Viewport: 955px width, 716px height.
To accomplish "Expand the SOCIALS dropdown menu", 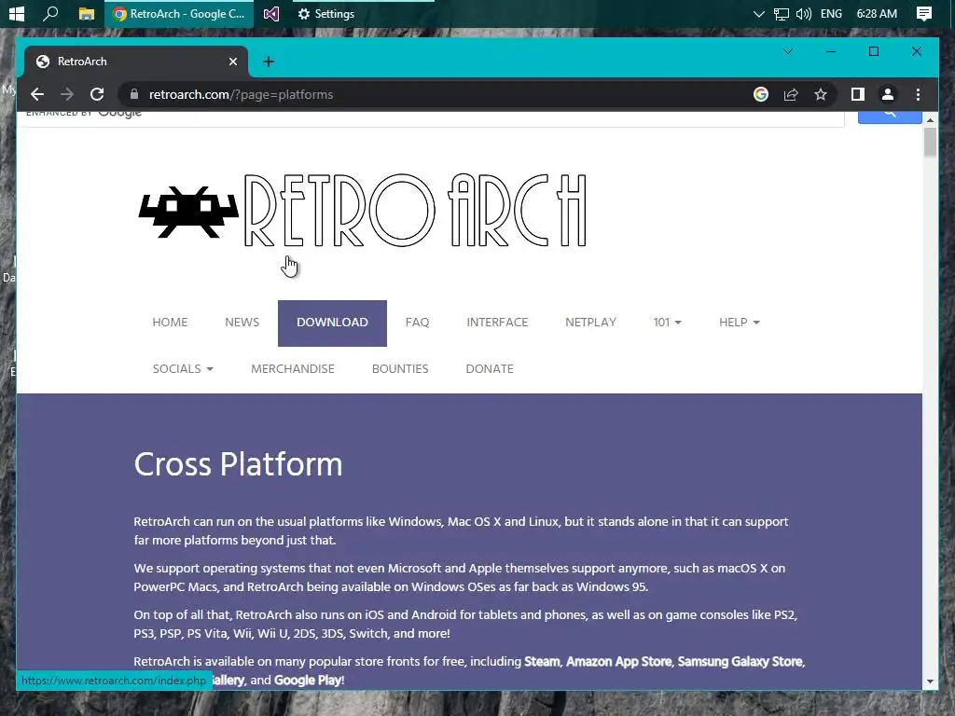I will pyautogui.click(x=183, y=369).
